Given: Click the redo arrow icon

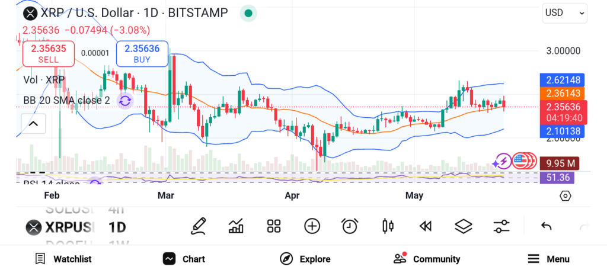Looking at the screenshot, I should tap(584, 226).
